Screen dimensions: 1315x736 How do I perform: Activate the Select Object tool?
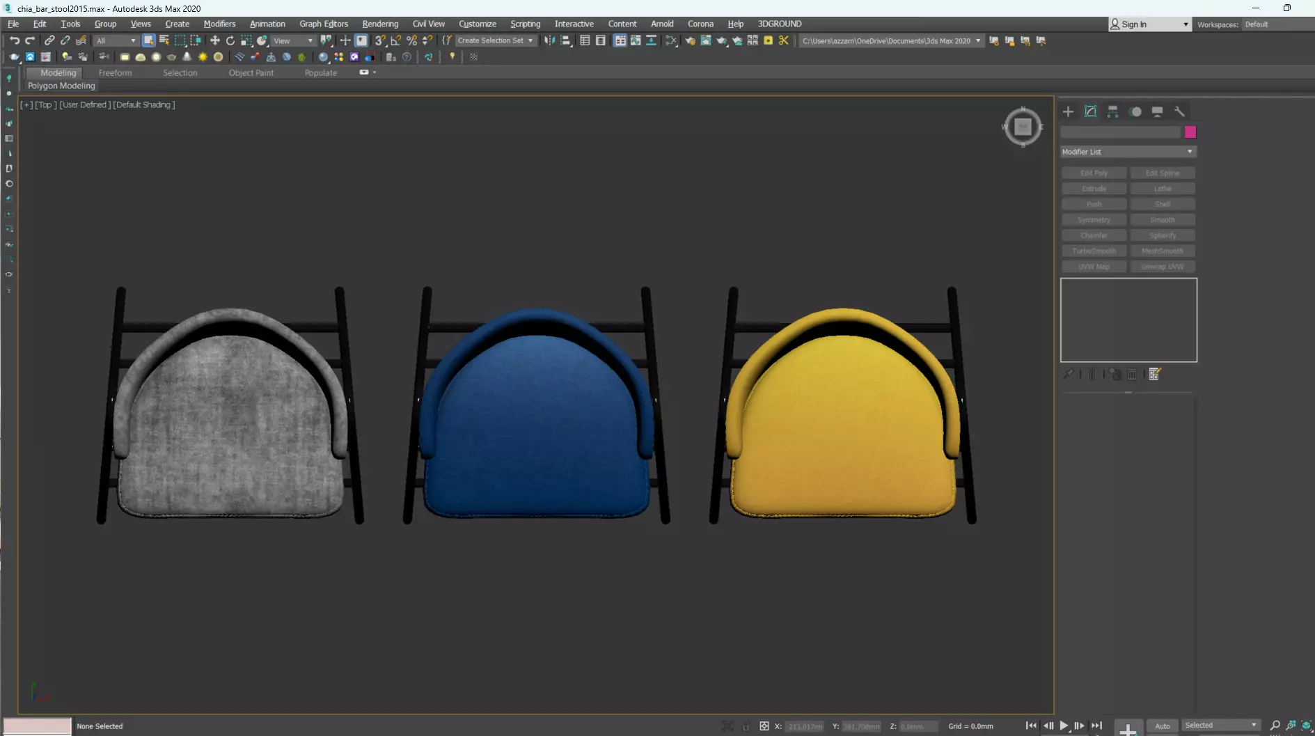pos(148,40)
